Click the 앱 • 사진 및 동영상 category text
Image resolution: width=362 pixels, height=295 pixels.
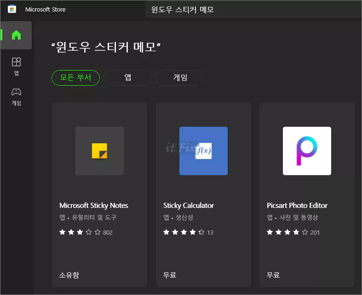(293, 218)
